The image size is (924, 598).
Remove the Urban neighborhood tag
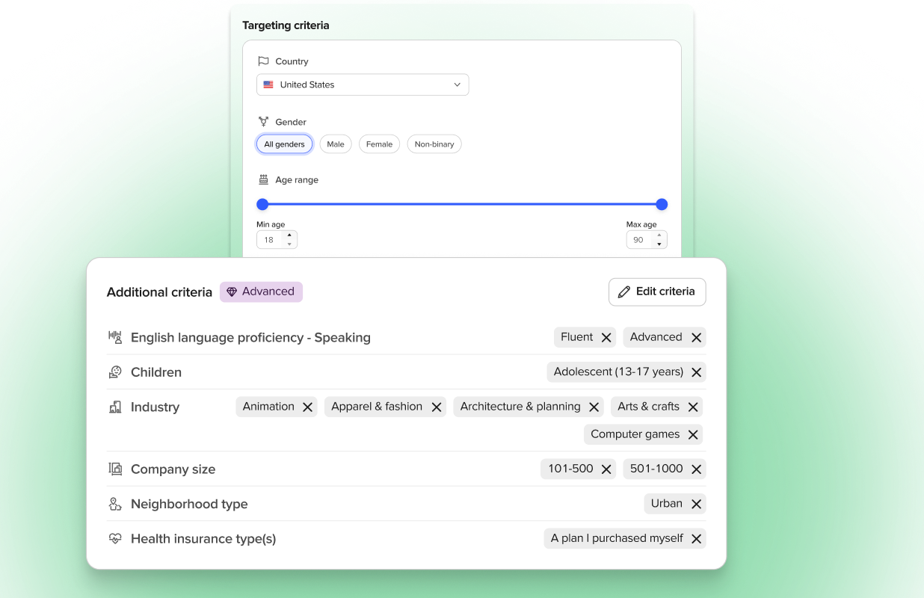(696, 505)
